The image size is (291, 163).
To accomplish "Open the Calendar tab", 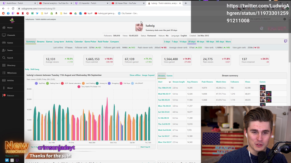I will pyautogui.click(x=79, y=42).
